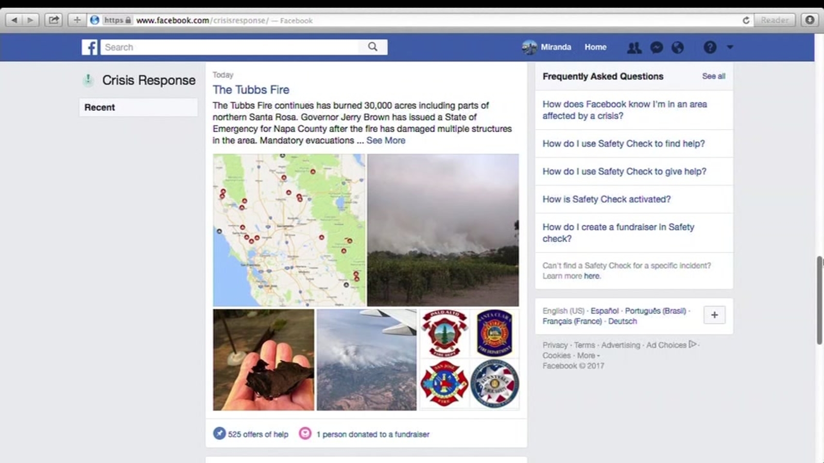Expand the post with See More

(386, 140)
